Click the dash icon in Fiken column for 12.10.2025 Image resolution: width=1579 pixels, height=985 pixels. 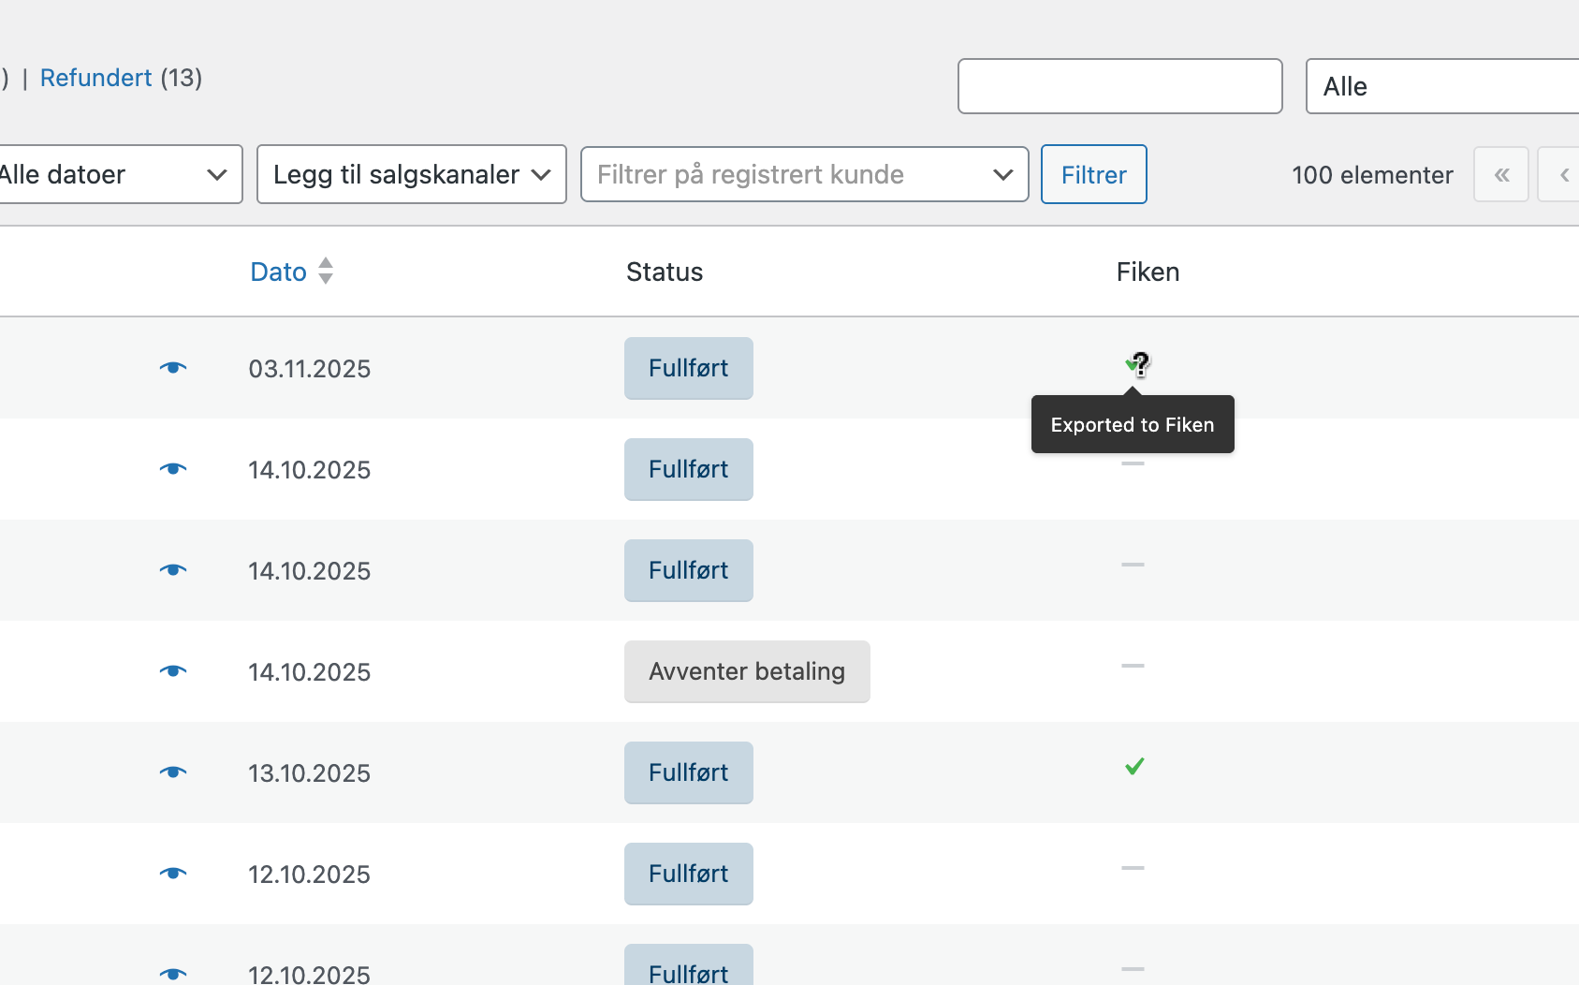click(x=1133, y=868)
